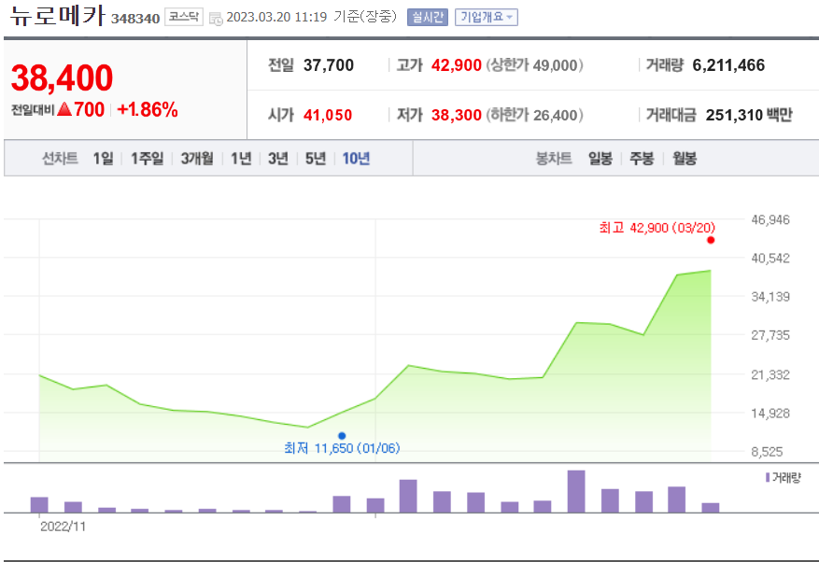Open the 기업개요 dropdown
The height and width of the screenshot is (562, 819).
(487, 17)
